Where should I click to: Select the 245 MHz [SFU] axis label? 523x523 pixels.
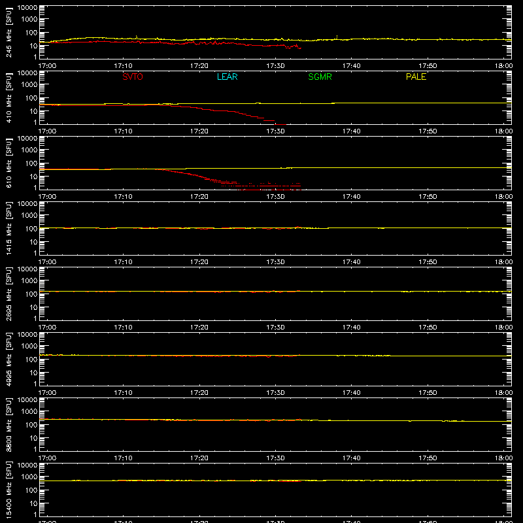pyautogui.click(x=9, y=33)
